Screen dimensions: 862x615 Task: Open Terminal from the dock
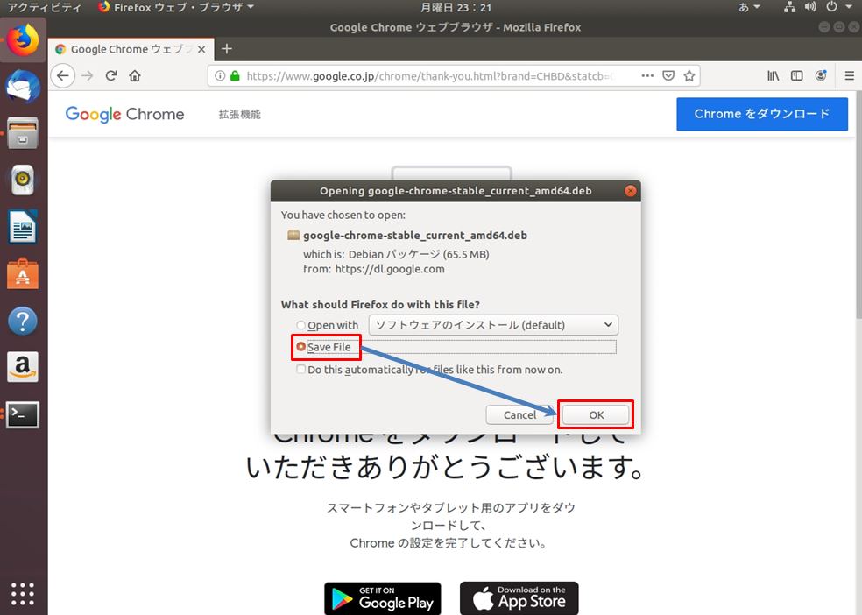click(23, 414)
